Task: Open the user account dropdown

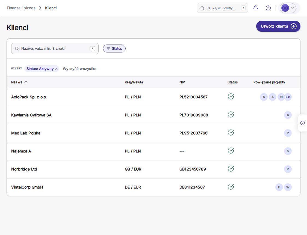Action: point(288,8)
